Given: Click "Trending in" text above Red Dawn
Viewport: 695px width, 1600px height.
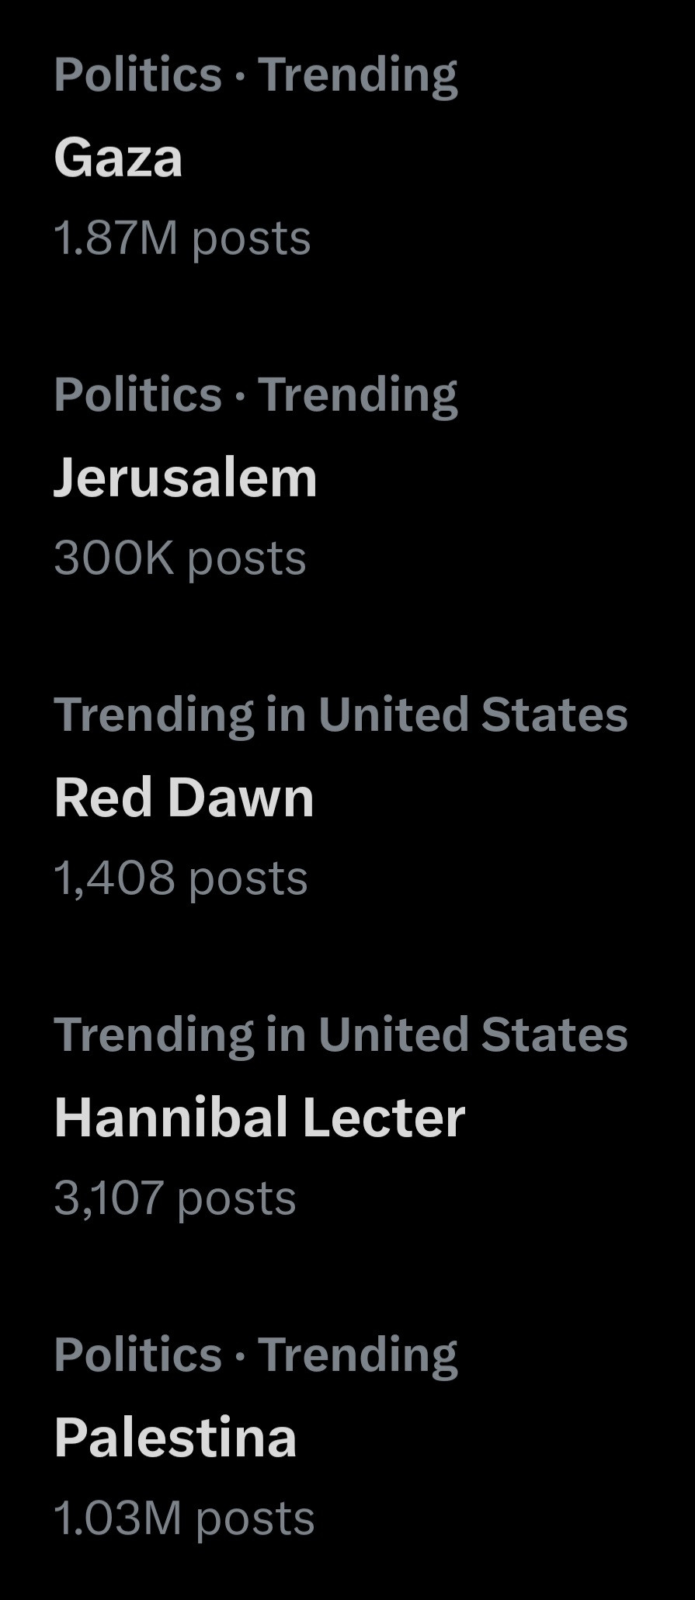Looking at the screenshot, I should tap(179, 715).
